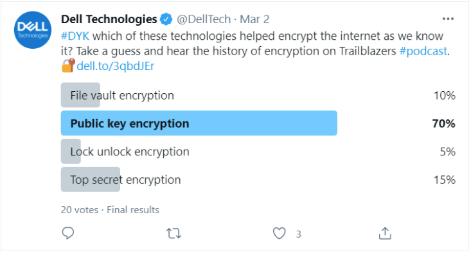Retweet this Dell Technologies poll
The width and height of the screenshot is (471, 253).
(x=174, y=233)
